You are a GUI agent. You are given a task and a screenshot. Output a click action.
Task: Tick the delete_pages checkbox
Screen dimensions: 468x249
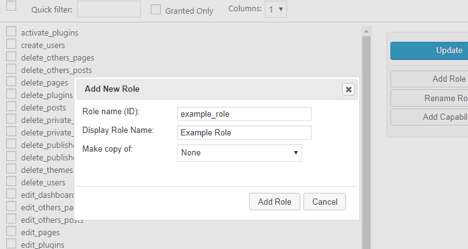click(x=11, y=81)
